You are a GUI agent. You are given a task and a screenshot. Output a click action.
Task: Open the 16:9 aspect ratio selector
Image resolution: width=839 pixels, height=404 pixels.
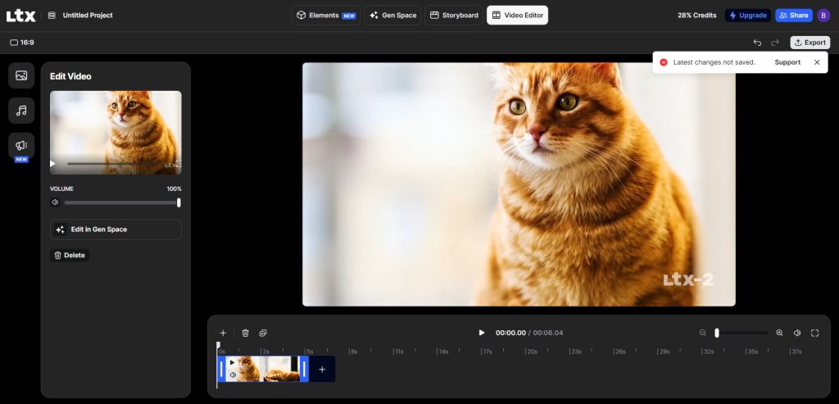tap(22, 43)
